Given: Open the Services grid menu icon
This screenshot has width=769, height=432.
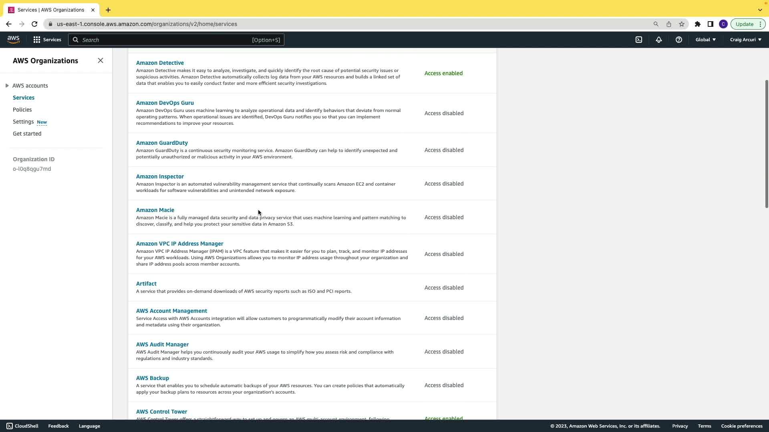Looking at the screenshot, I should click(x=37, y=40).
